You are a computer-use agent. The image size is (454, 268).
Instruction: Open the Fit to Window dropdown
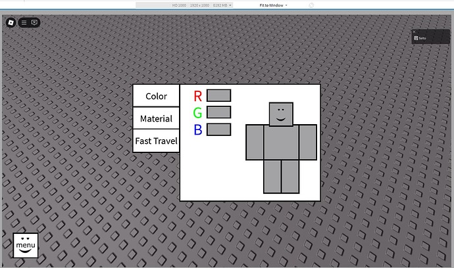click(x=273, y=5)
